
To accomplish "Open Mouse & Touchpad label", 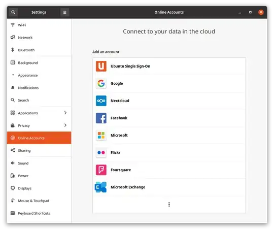I will (33, 201).
